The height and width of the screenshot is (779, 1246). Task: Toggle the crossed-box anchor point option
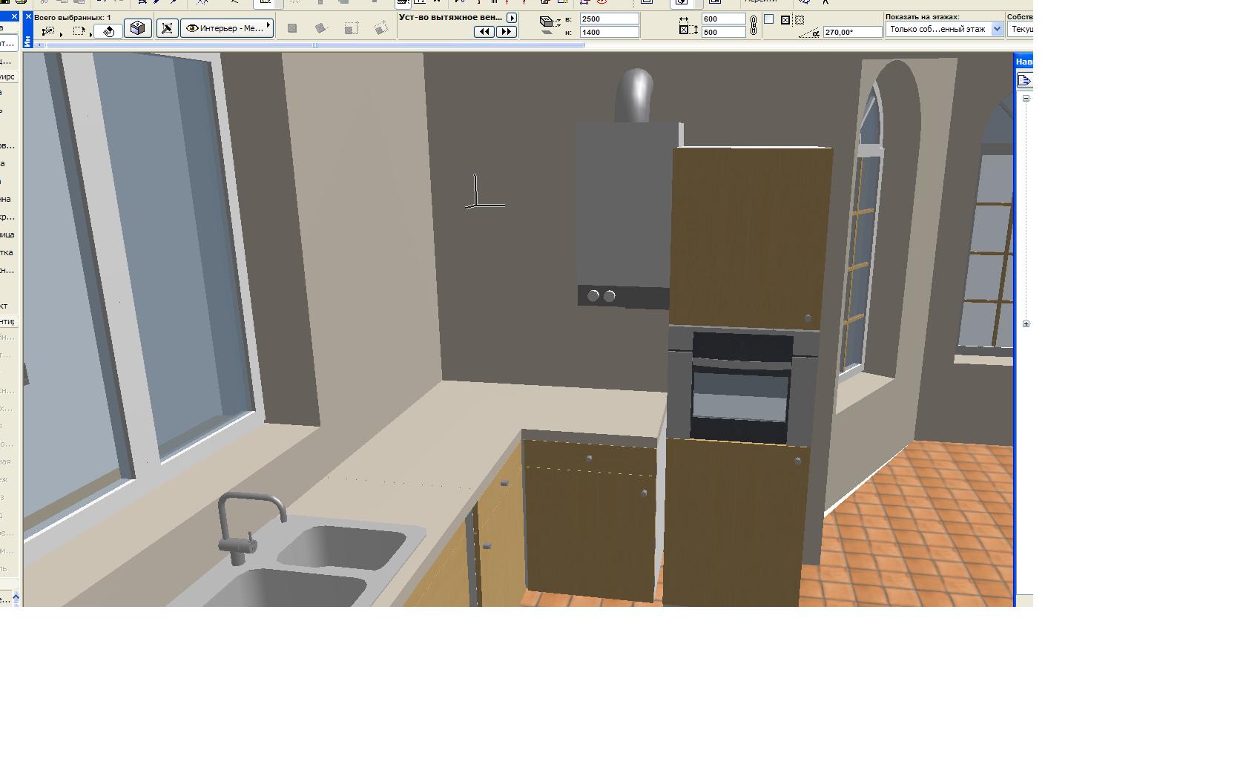click(x=785, y=20)
